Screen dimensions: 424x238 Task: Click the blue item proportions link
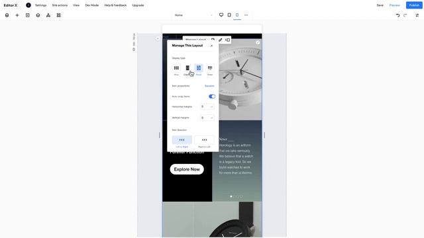(209, 86)
